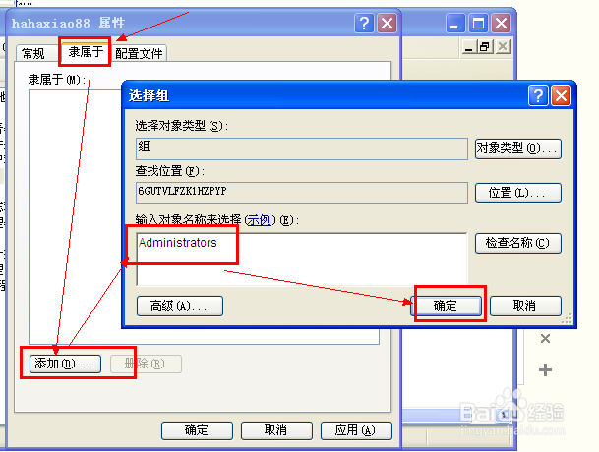
Task: Click 取消 in the 选择组 dialog
Action: click(x=525, y=306)
